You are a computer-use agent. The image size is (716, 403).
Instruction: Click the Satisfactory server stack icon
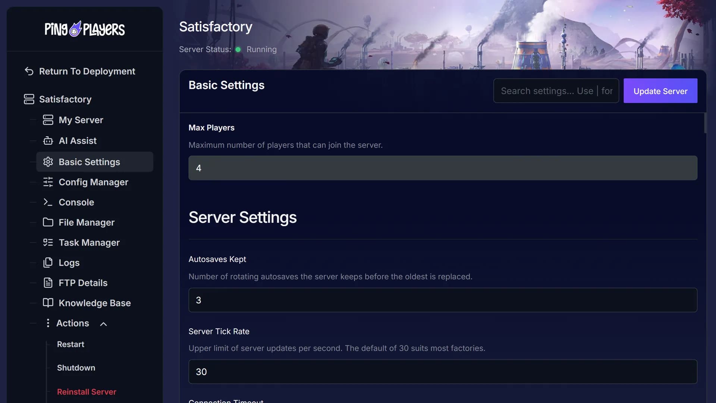point(29,99)
